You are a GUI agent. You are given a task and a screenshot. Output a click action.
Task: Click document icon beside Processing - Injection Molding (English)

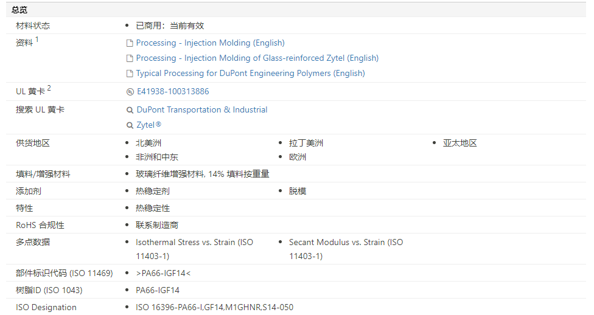click(130, 43)
